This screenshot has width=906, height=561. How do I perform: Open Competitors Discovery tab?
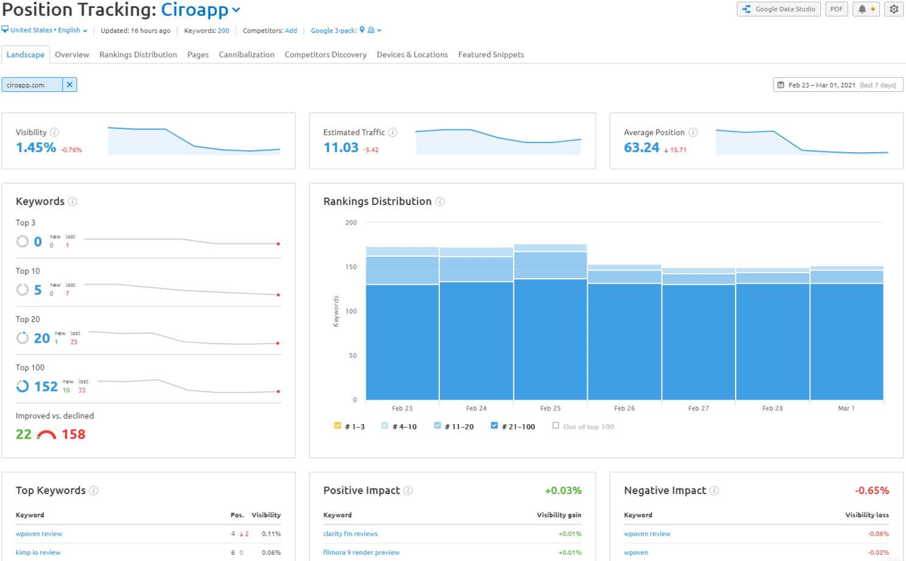pyautogui.click(x=326, y=55)
